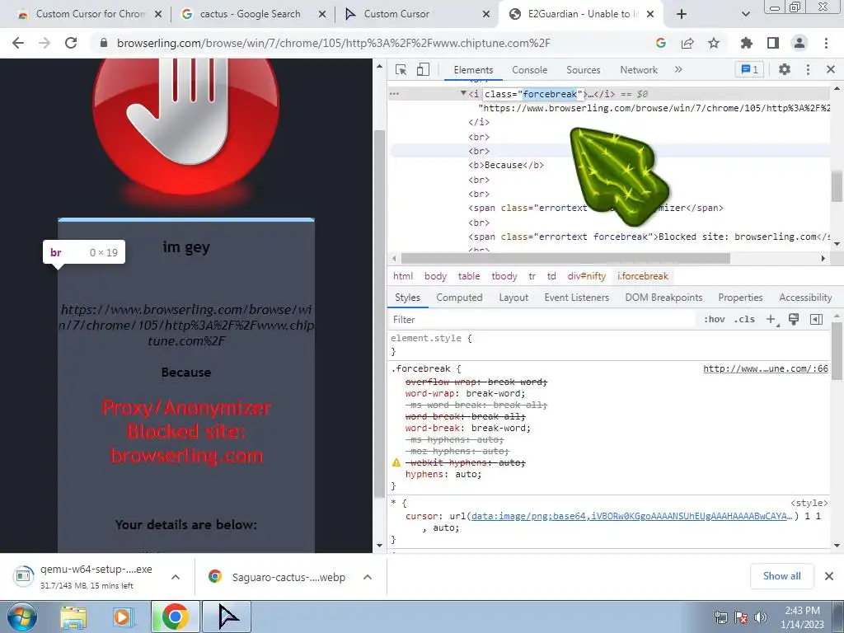
Task: Click the Google icon in address bar
Action: (661, 43)
